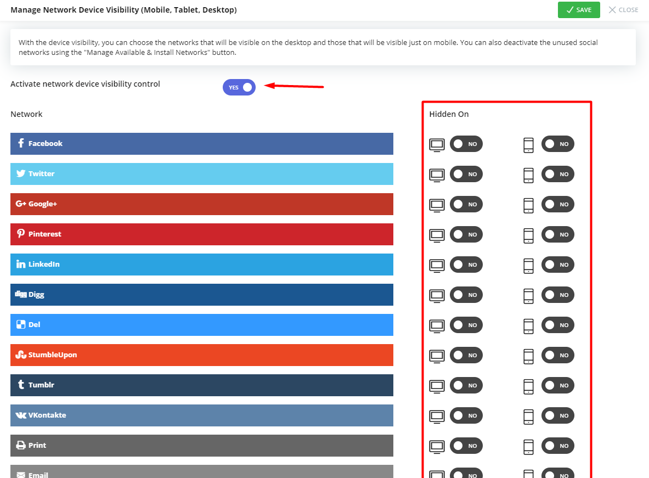Click mobile device icon in Twitter row
Image resolution: width=649 pixels, height=478 pixels.
(528, 175)
